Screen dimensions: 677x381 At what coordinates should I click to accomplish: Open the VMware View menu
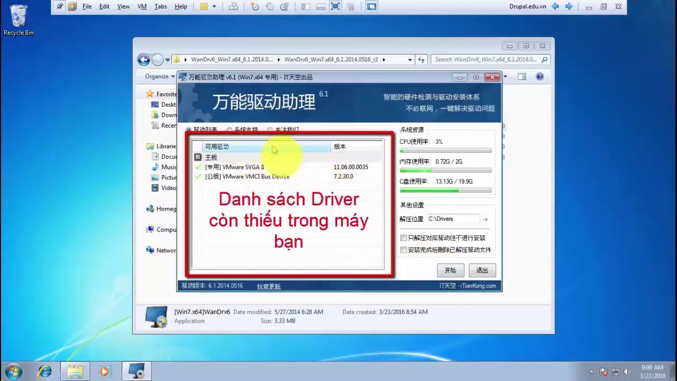pyautogui.click(x=123, y=6)
